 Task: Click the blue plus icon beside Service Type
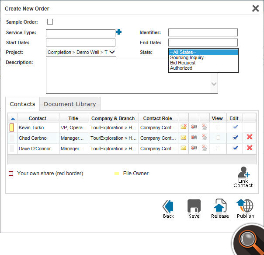118,32
